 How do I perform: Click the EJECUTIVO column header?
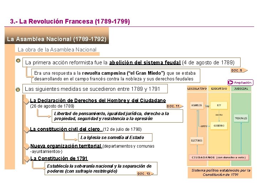(x=219, y=89)
